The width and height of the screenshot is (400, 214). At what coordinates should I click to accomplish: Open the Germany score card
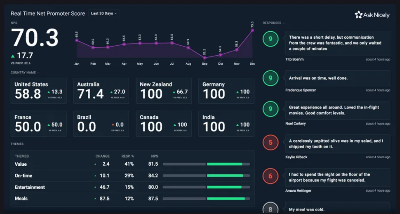226,91
